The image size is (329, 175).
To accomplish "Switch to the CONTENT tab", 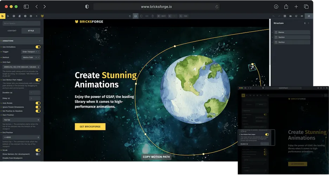I will click(12, 31).
